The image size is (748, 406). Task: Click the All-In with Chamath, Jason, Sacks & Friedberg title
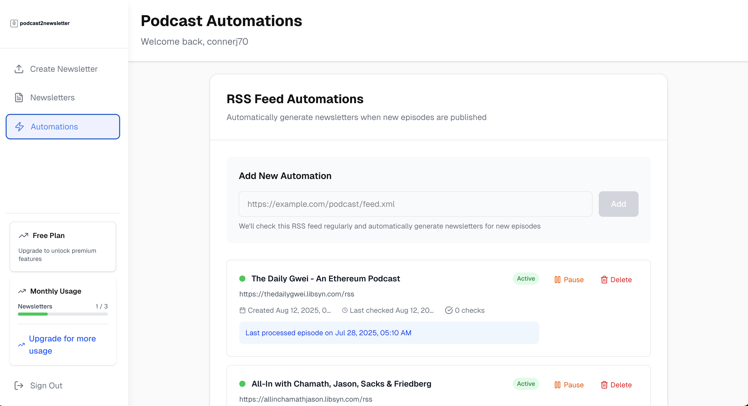coord(342,384)
